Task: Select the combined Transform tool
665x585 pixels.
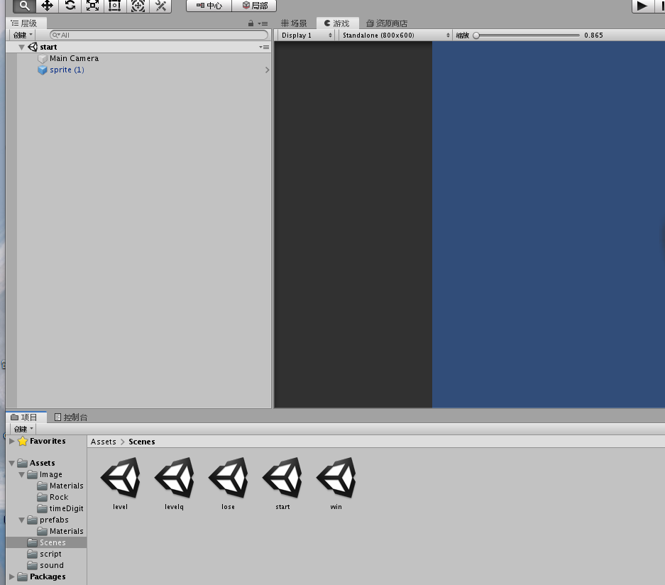Action: pyautogui.click(x=138, y=6)
